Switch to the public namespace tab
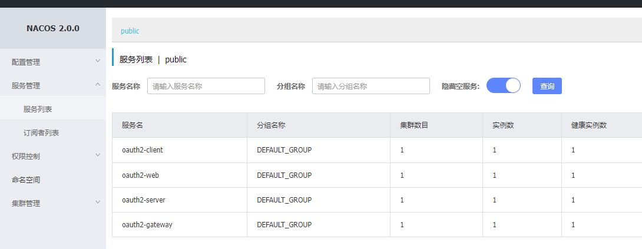 (x=130, y=31)
